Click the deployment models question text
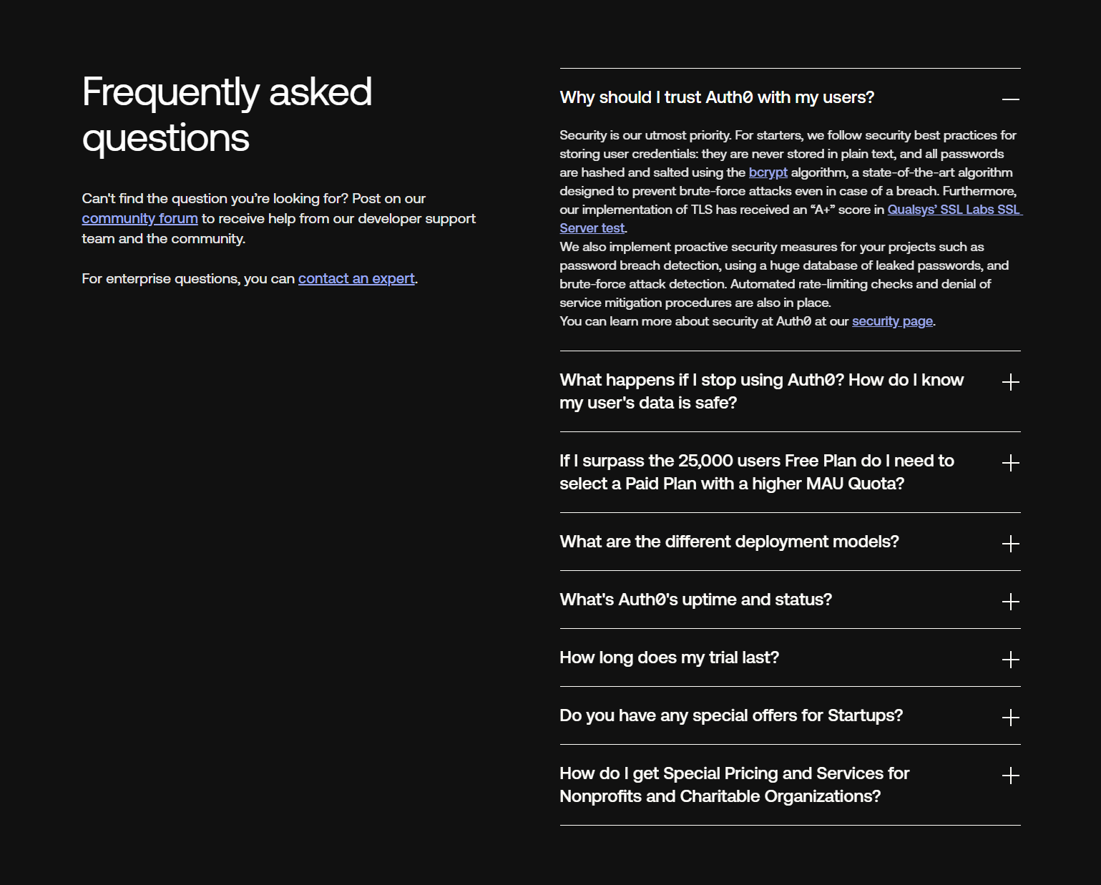 (729, 542)
